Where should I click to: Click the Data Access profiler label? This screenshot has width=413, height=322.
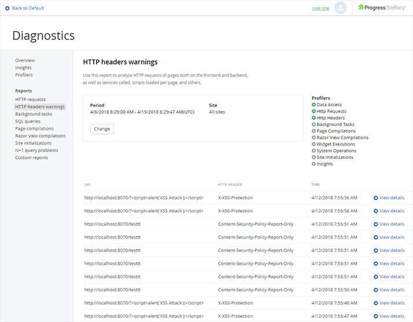[329, 105]
